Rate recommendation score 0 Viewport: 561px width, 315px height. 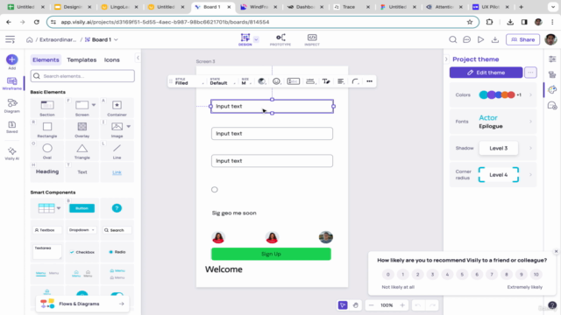(x=387, y=274)
